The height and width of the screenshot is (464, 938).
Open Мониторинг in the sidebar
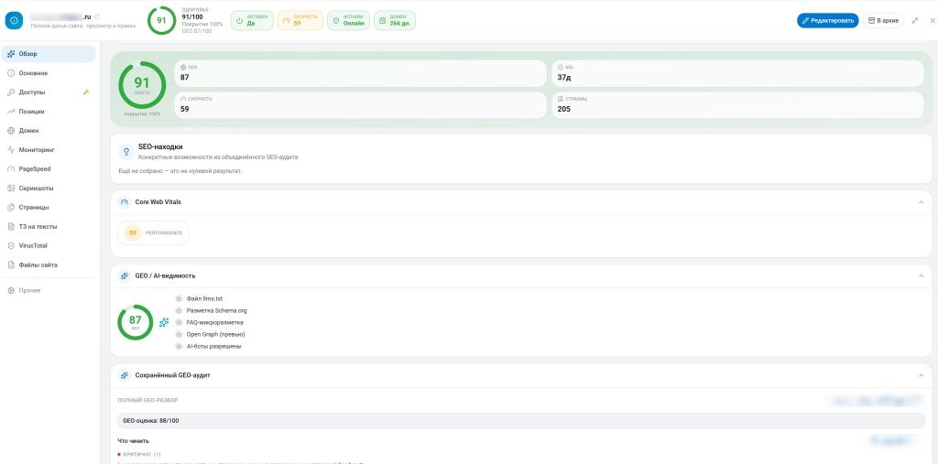point(49,149)
